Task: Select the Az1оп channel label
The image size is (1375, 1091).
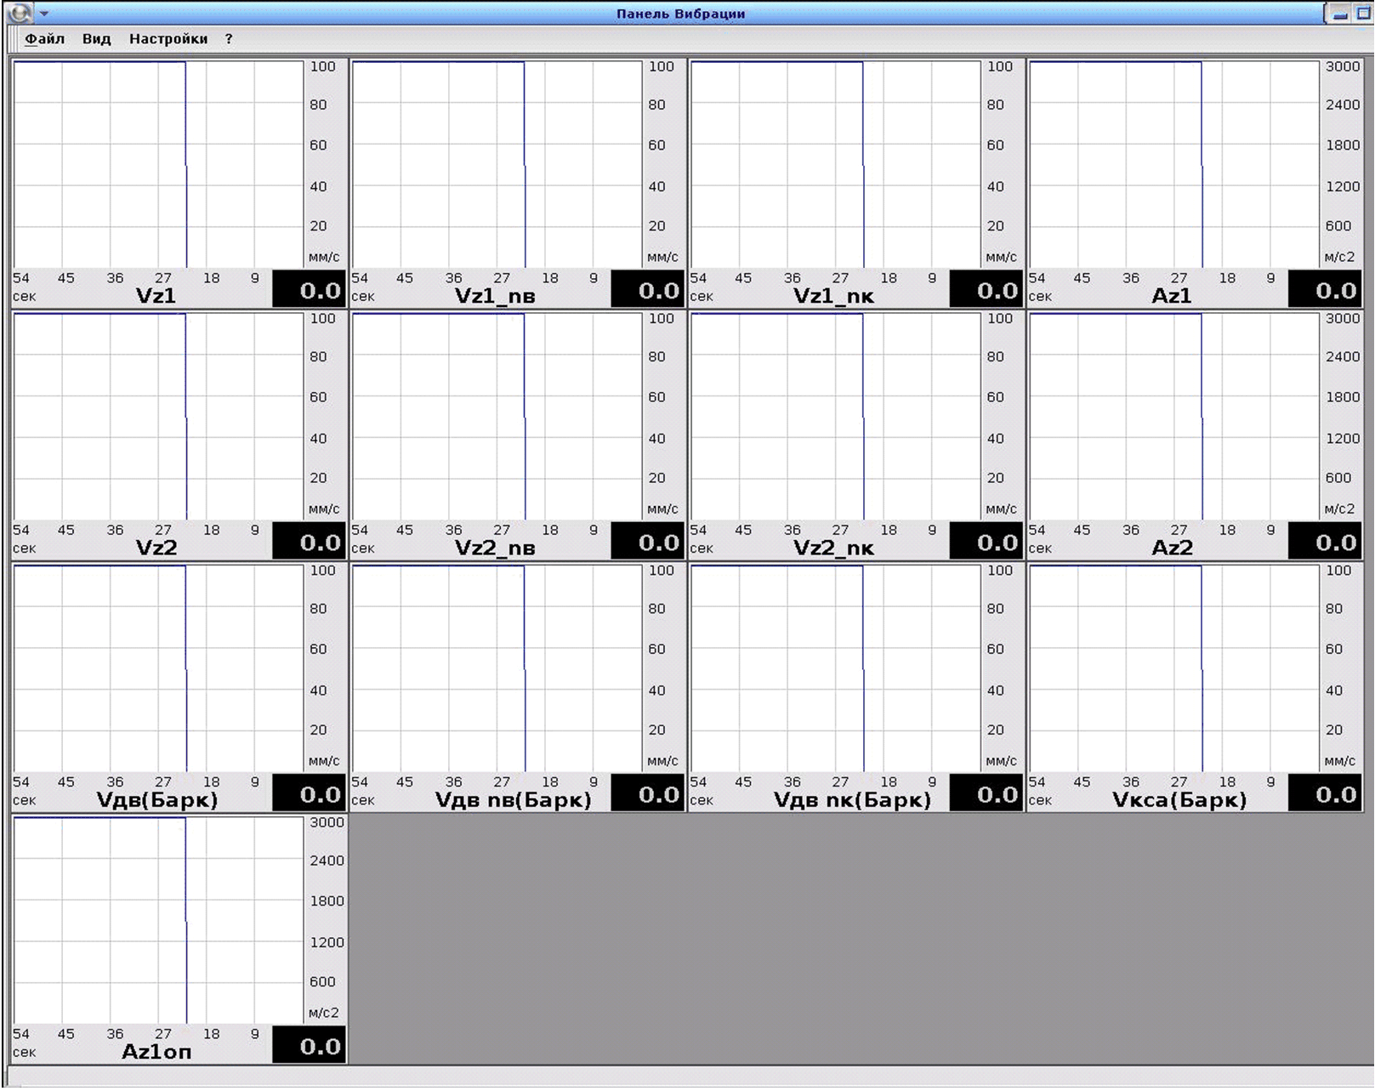Action: tap(156, 1052)
